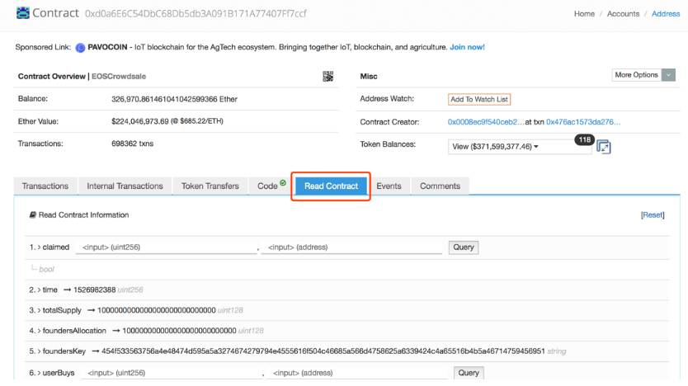This screenshot has height=386, width=688.
Task: Click the book icon by Read Contract Information
Action: click(x=32, y=215)
